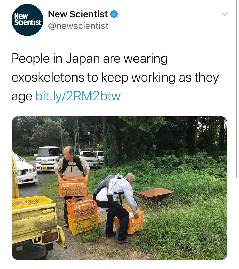Click the yellow crate at stack bottom
Viewport: 239px width, 269px height.
pyautogui.click(x=83, y=224)
